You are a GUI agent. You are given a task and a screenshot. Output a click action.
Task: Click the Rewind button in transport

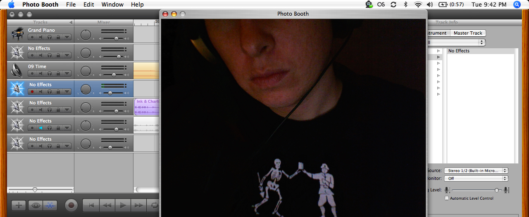107,205
